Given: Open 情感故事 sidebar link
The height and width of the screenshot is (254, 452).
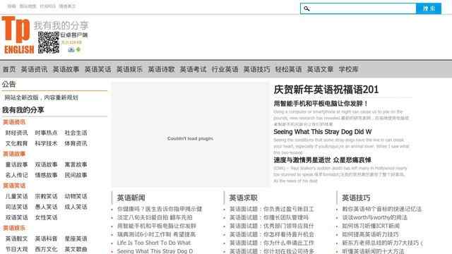Looking at the screenshot, I should pos(46,175).
